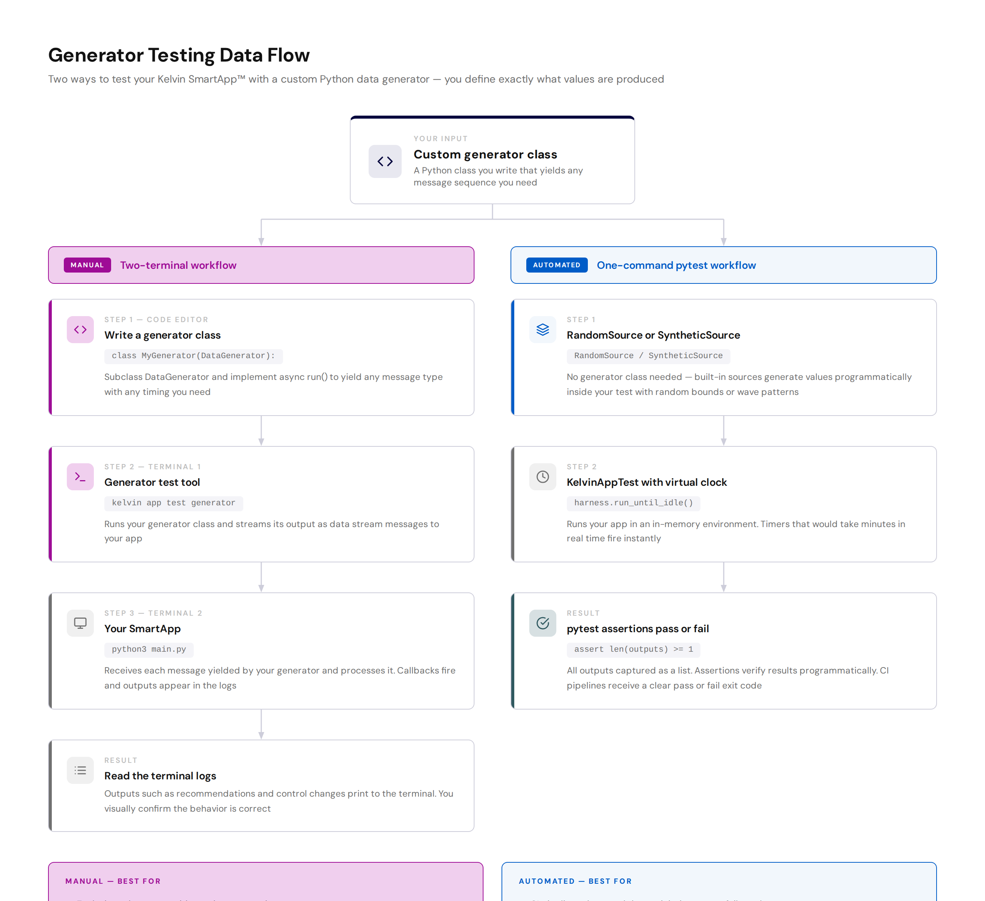Click the KelvinAppTest with virtual clock heading

coord(646,482)
